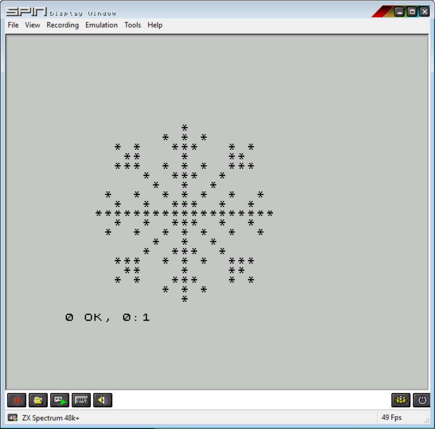Maximize the SPIN Display Window
The image size is (435, 429).
tap(412, 12)
